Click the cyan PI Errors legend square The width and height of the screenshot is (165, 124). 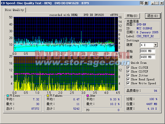tap(8, 96)
